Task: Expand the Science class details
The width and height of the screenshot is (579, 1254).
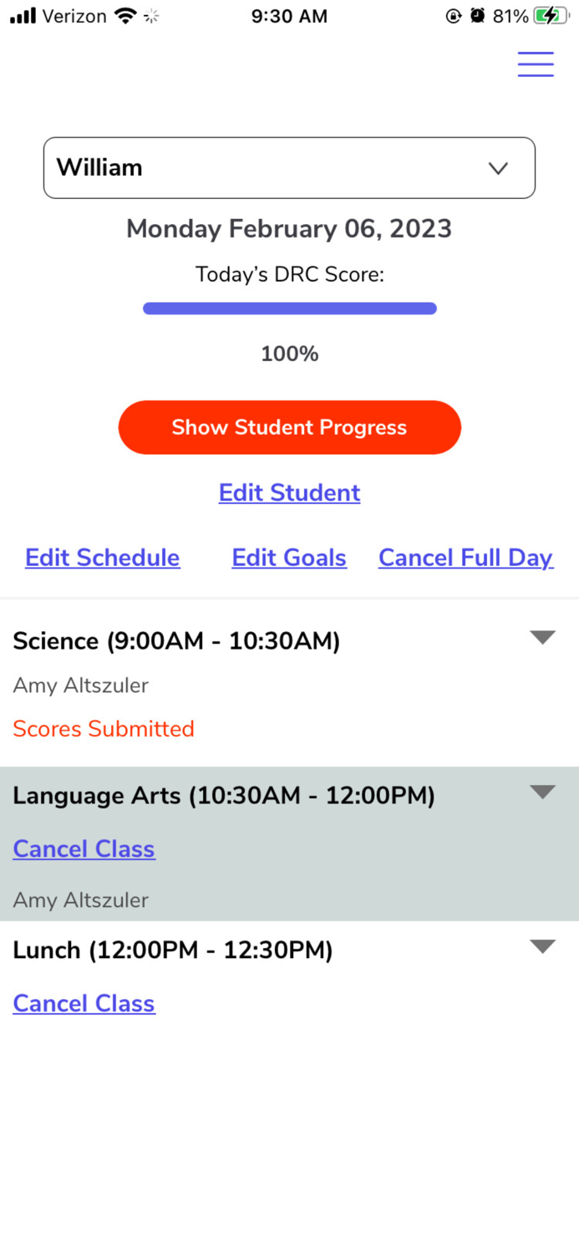Action: coord(542,636)
